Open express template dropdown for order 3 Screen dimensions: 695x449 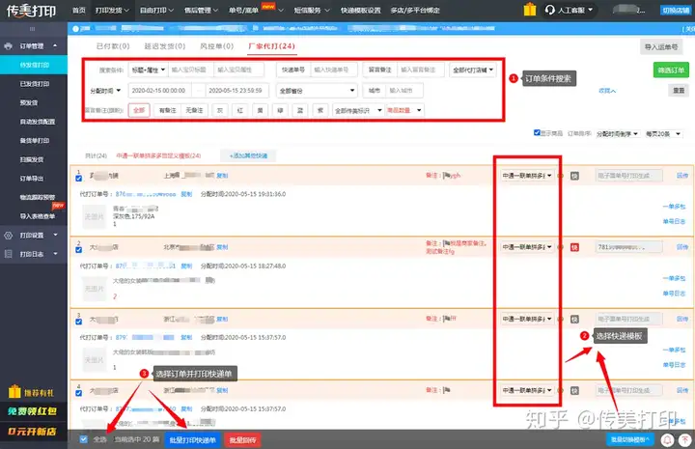527,319
